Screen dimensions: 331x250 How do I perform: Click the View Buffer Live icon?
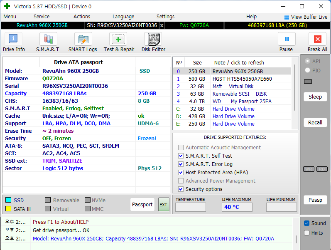tap(286, 17)
